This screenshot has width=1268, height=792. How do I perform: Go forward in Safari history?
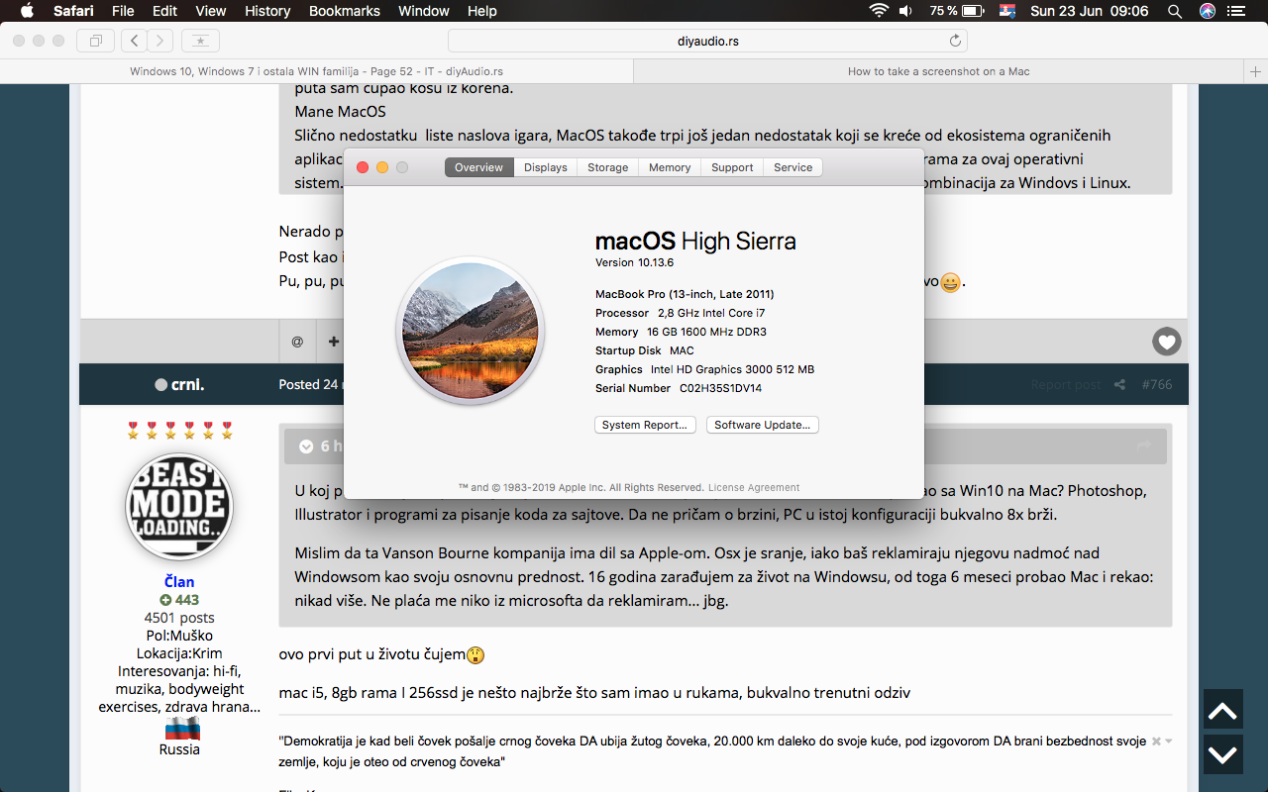160,41
